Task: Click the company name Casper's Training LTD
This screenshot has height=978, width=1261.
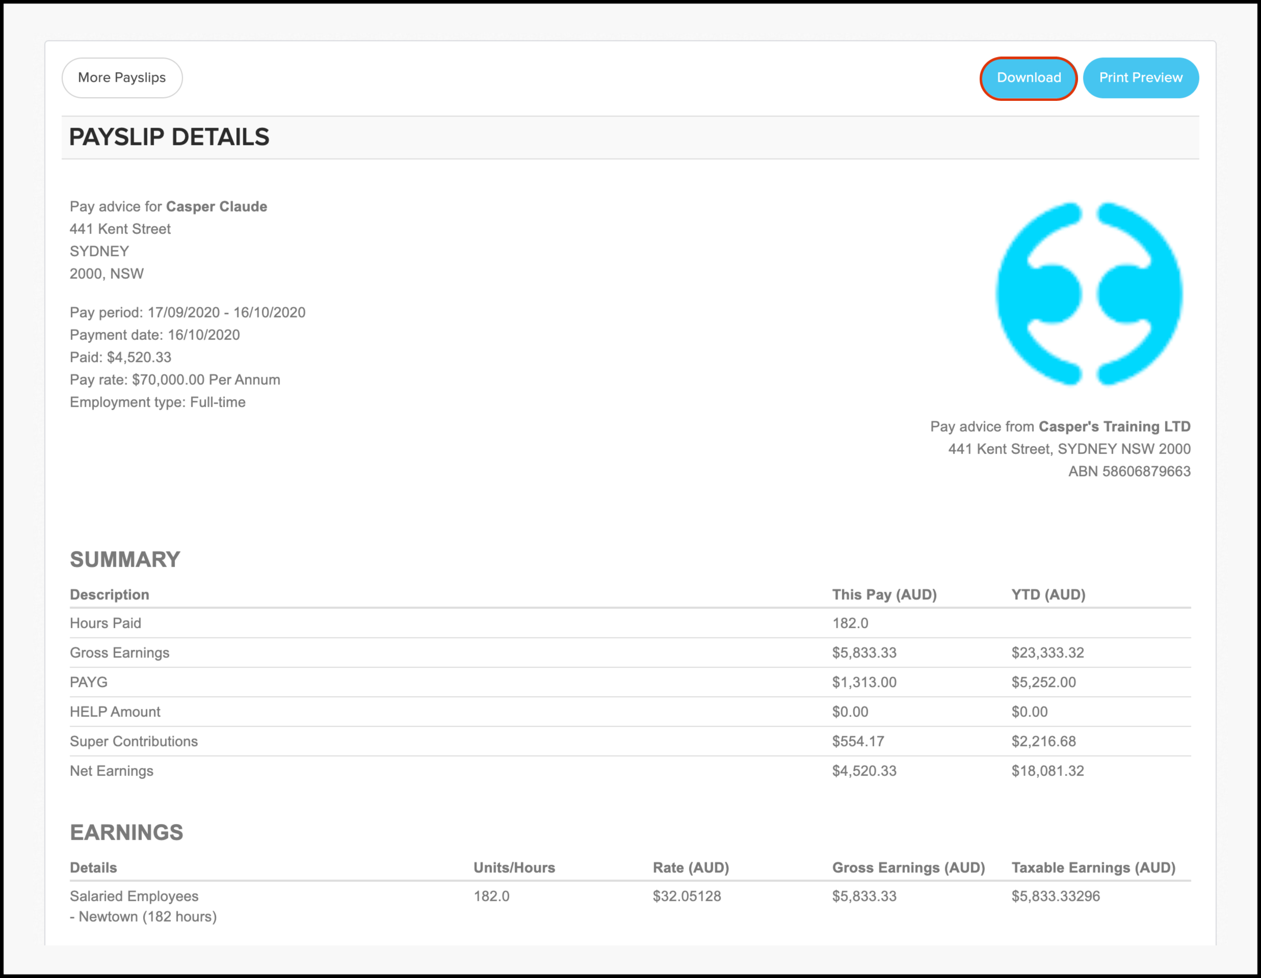Action: tap(1114, 426)
